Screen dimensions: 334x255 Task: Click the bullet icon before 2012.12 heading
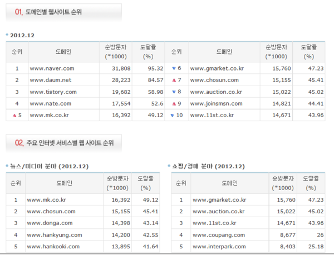click(7, 34)
